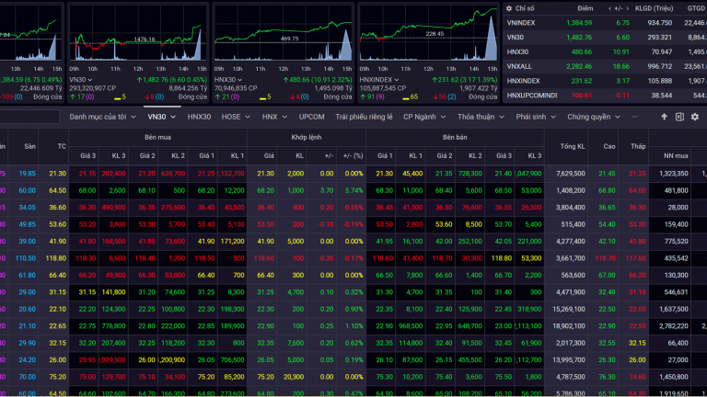Select HNXUPCOMINDEX row in index list
The image size is (707, 397).
click(x=605, y=95)
